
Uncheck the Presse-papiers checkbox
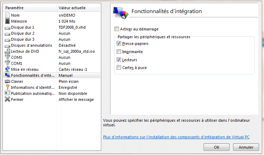click(119, 44)
